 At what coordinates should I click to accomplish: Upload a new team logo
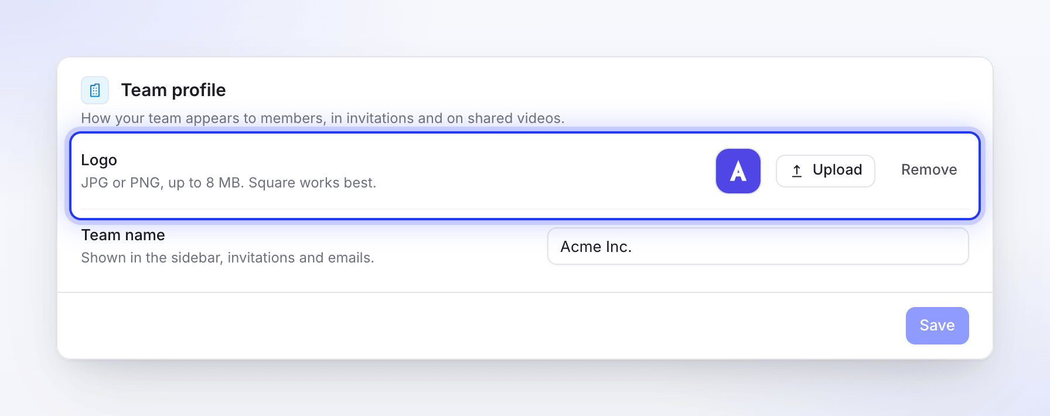click(826, 171)
